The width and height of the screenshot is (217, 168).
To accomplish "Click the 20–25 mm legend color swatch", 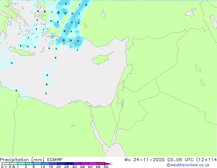I will [61, 164].
